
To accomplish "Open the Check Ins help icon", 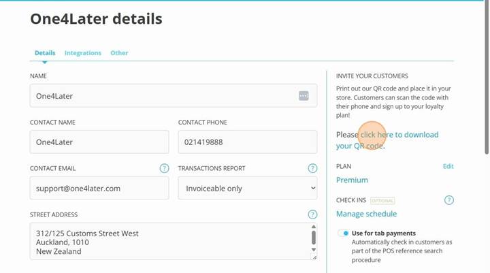I will [448, 200].
